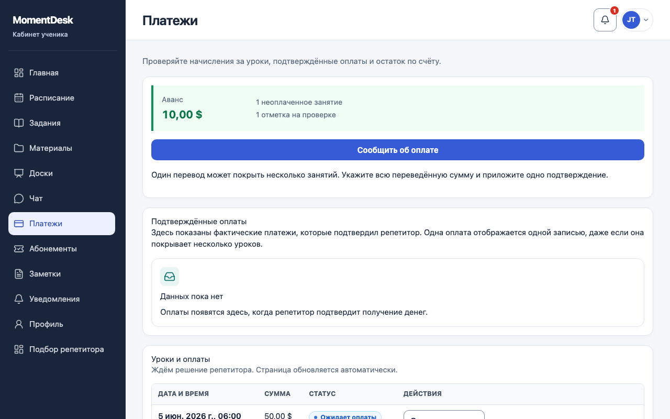Screen dimensions: 670x419
Task: Click the ДЕЙСТВИЯ column header
Action: point(422,394)
